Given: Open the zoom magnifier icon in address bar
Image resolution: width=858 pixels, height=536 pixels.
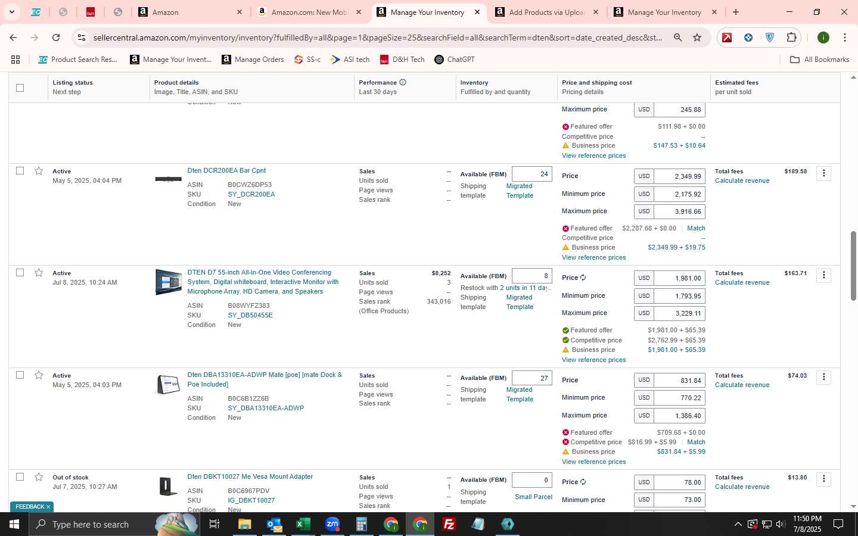Looking at the screenshot, I should 678,38.
